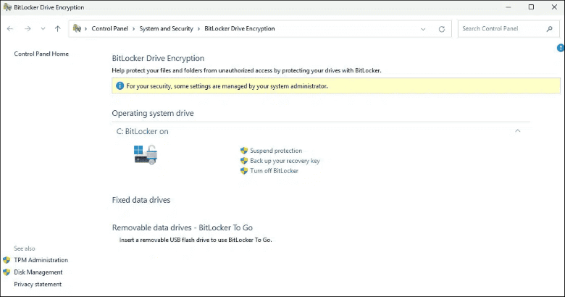Click the 'Insert a removable USB flash drive' text

point(196,240)
